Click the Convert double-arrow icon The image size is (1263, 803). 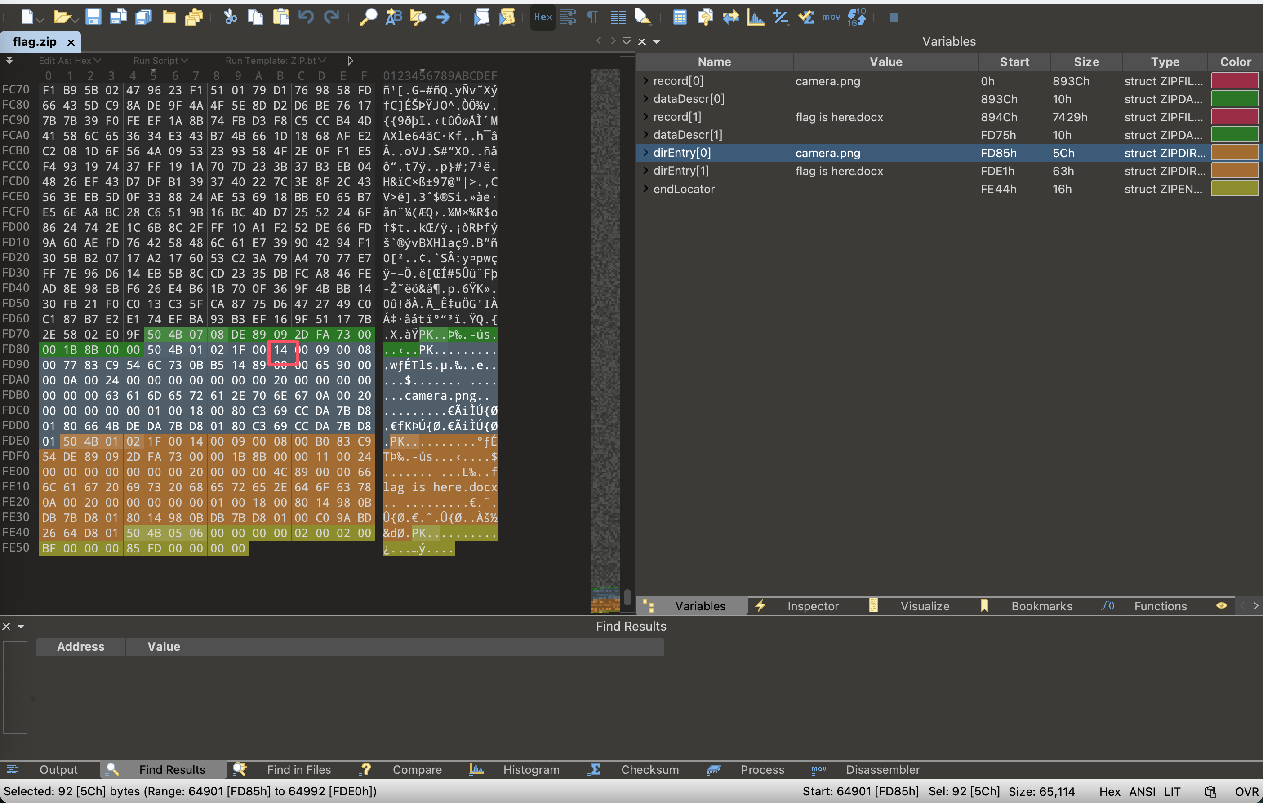(x=730, y=18)
